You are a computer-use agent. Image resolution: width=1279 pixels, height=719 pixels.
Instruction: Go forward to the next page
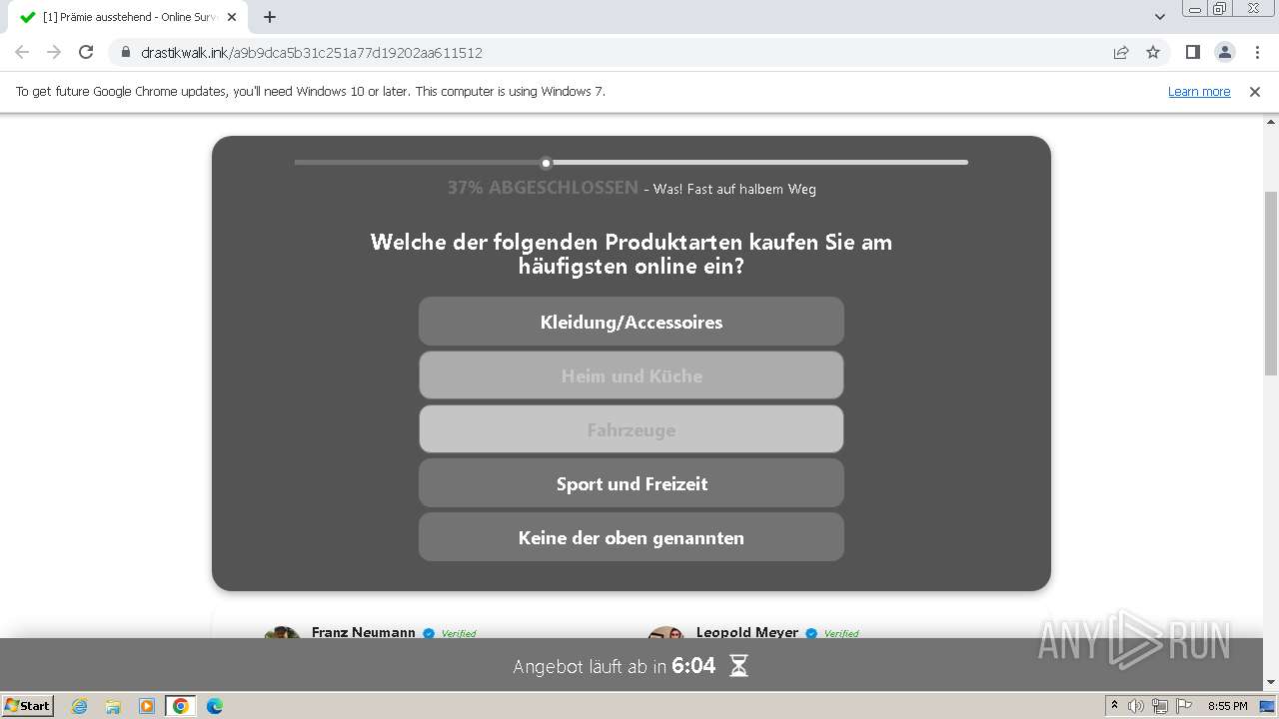click(54, 52)
